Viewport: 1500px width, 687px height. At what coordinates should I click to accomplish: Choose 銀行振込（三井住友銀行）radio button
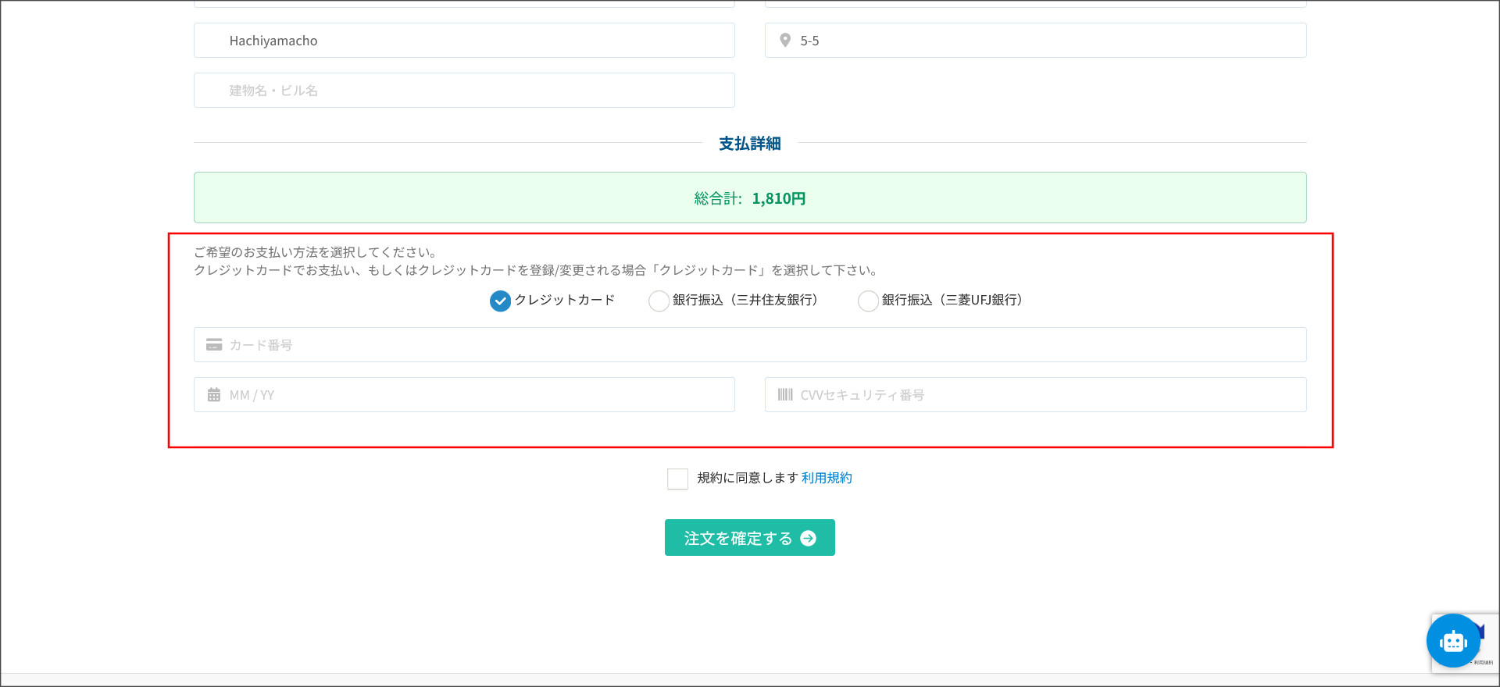click(x=659, y=301)
